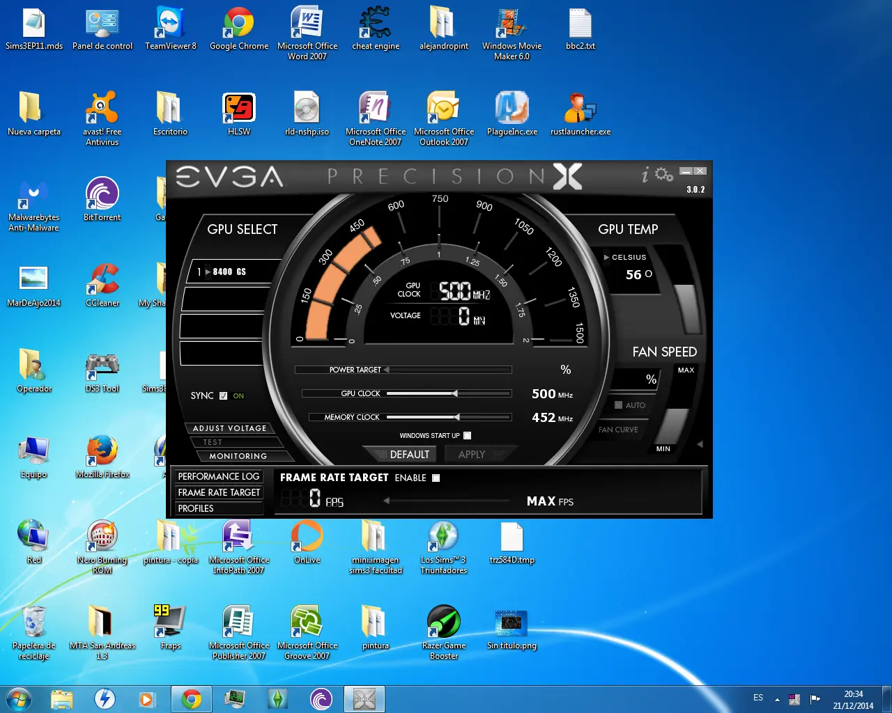
Task: Enable the Windows Start Up checkbox
Action: point(468,435)
